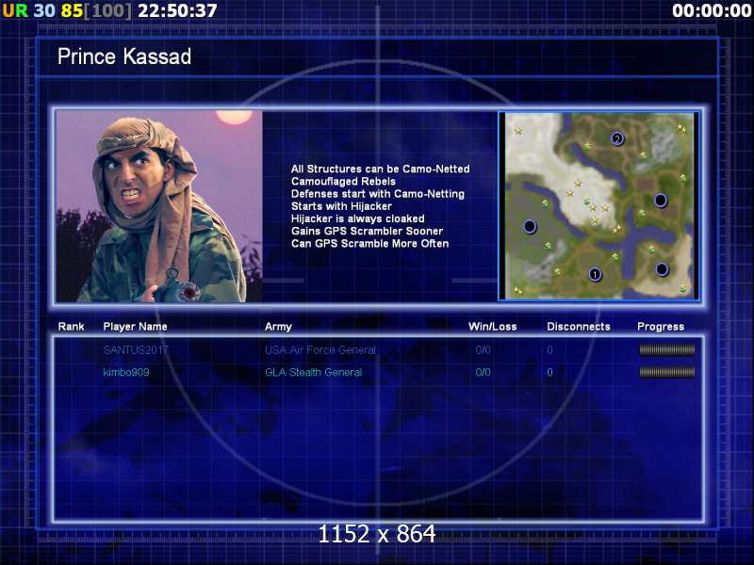This screenshot has width=754, height=565.
Task: Click start position marker 2 on map
Action: [617, 138]
